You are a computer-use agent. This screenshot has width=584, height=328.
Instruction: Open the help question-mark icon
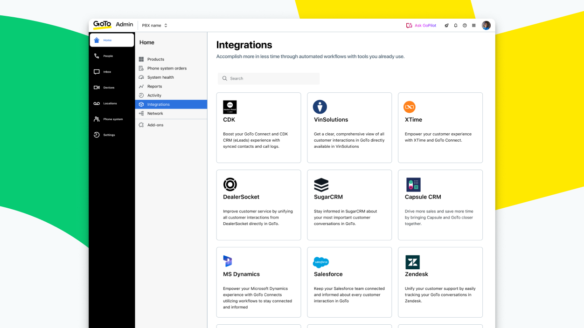465,25
